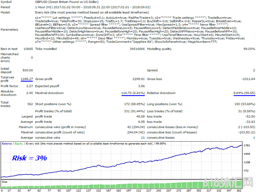The image size is (256, 192).
Task: Click the Profit factor value 2.27
Action: [x=30, y=86]
